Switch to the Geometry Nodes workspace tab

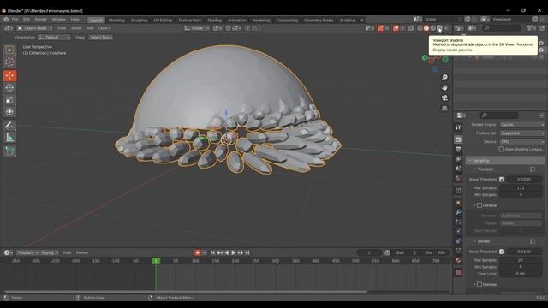319,21
